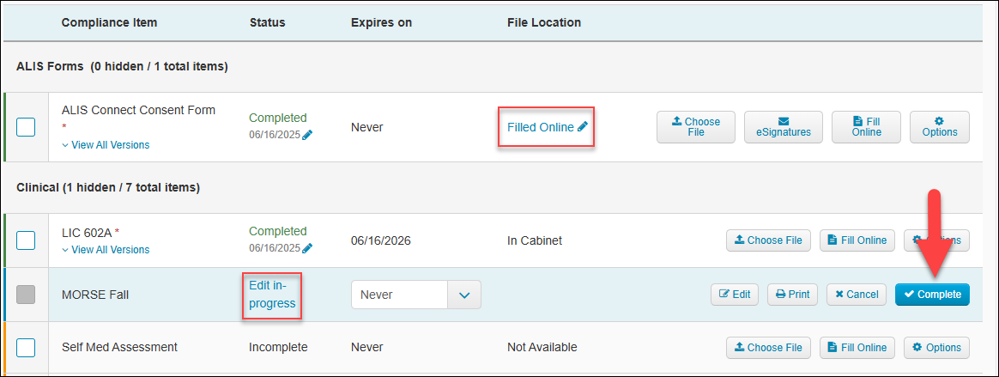Click the LIC 602A item name
The width and height of the screenshot is (999, 377).
pyautogui.click(x=88, y=232)
